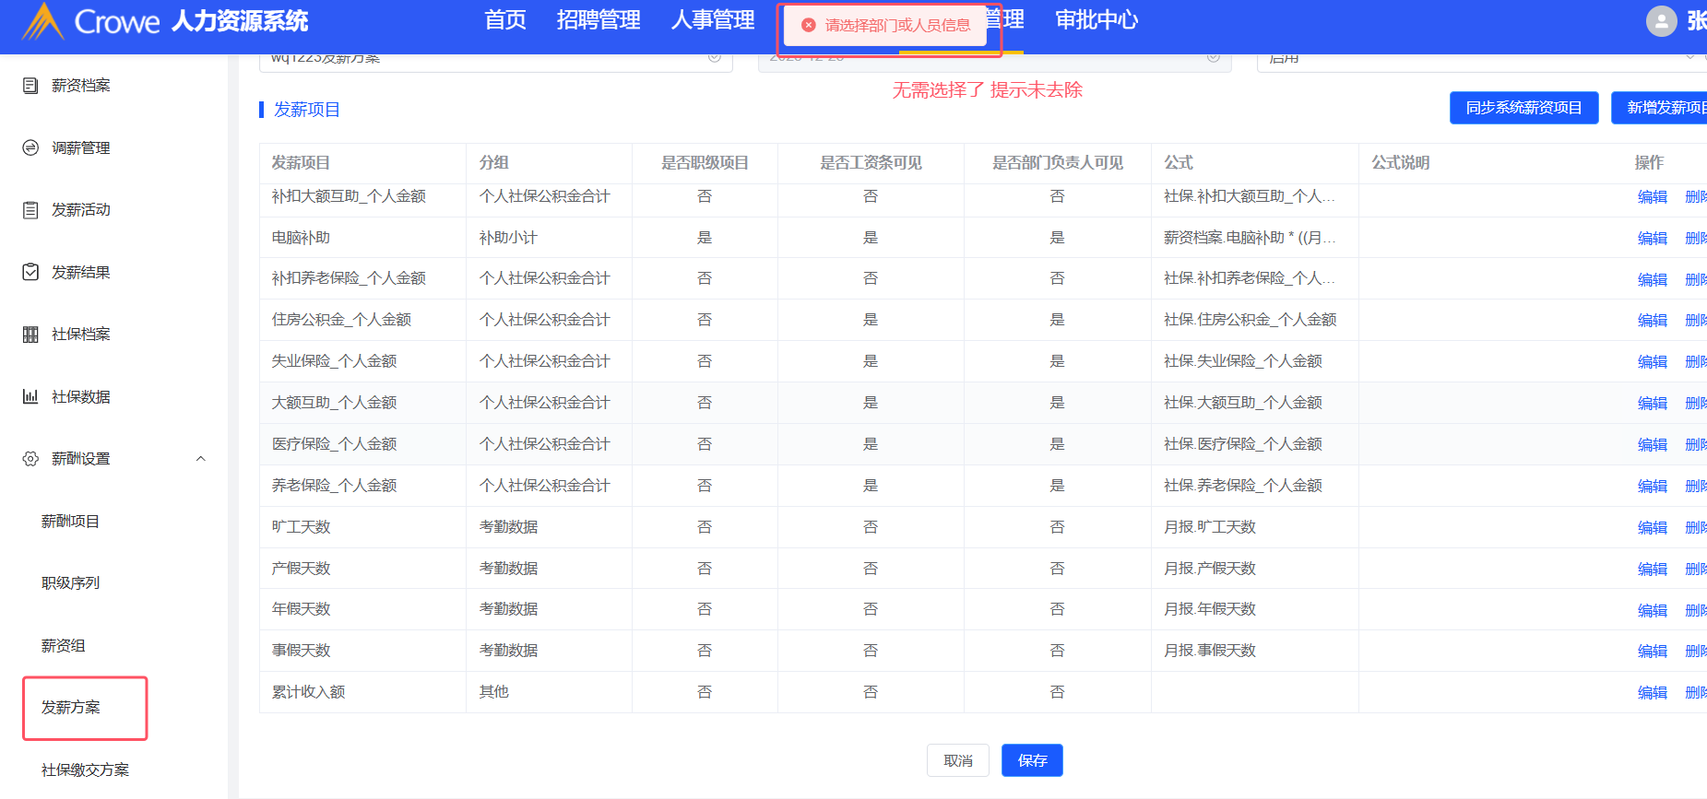Click the 薪资档案 sidebar icon

30,86
